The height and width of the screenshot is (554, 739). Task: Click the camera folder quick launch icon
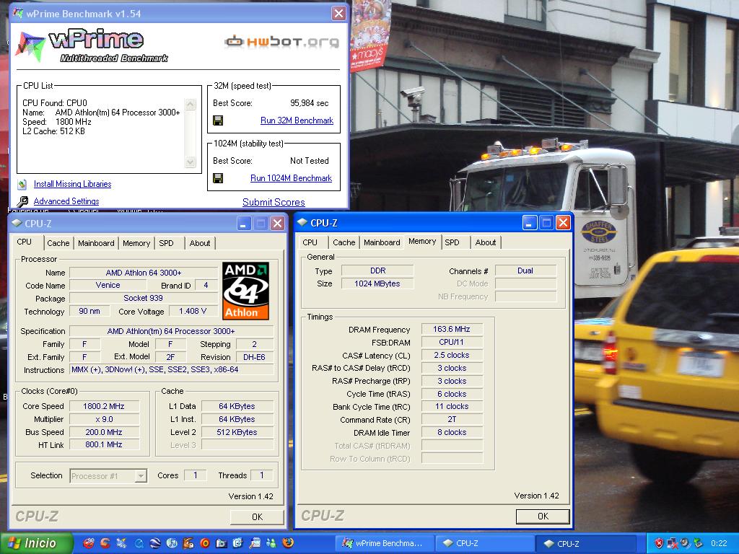point(222,543)
